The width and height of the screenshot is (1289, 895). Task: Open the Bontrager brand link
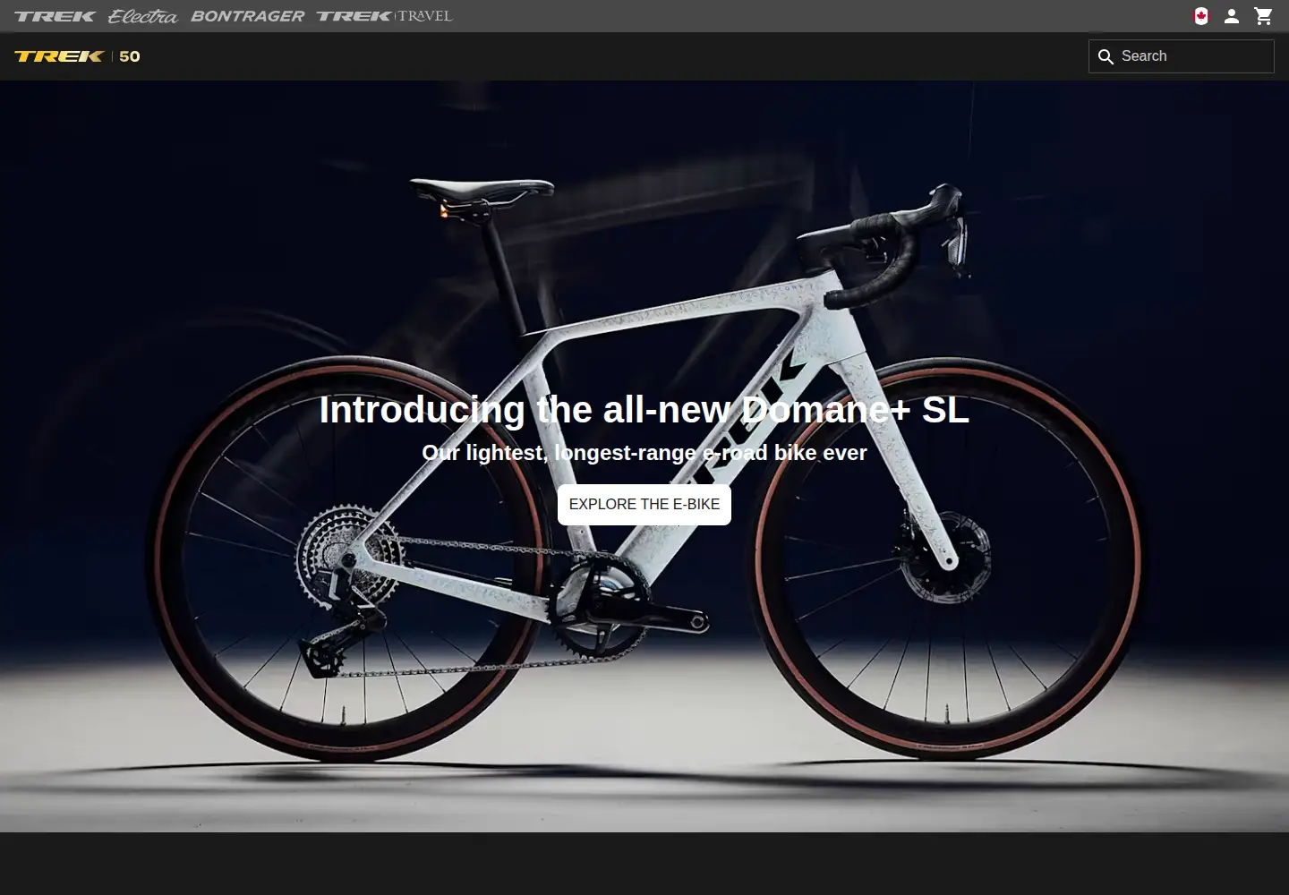pos(247,16)
